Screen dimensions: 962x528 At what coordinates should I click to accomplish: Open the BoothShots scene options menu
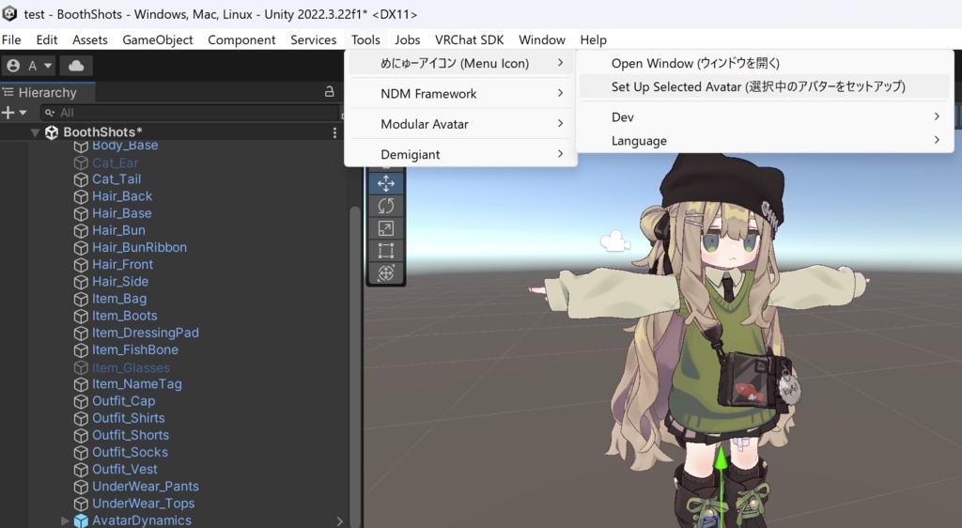point(334,132)
